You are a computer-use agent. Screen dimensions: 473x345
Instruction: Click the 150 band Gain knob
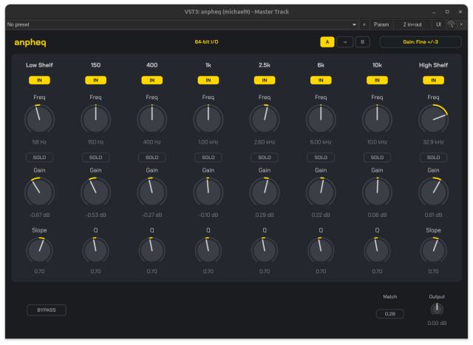point(95,192)
